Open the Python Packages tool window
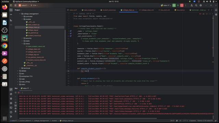 [x=11, y=94]
